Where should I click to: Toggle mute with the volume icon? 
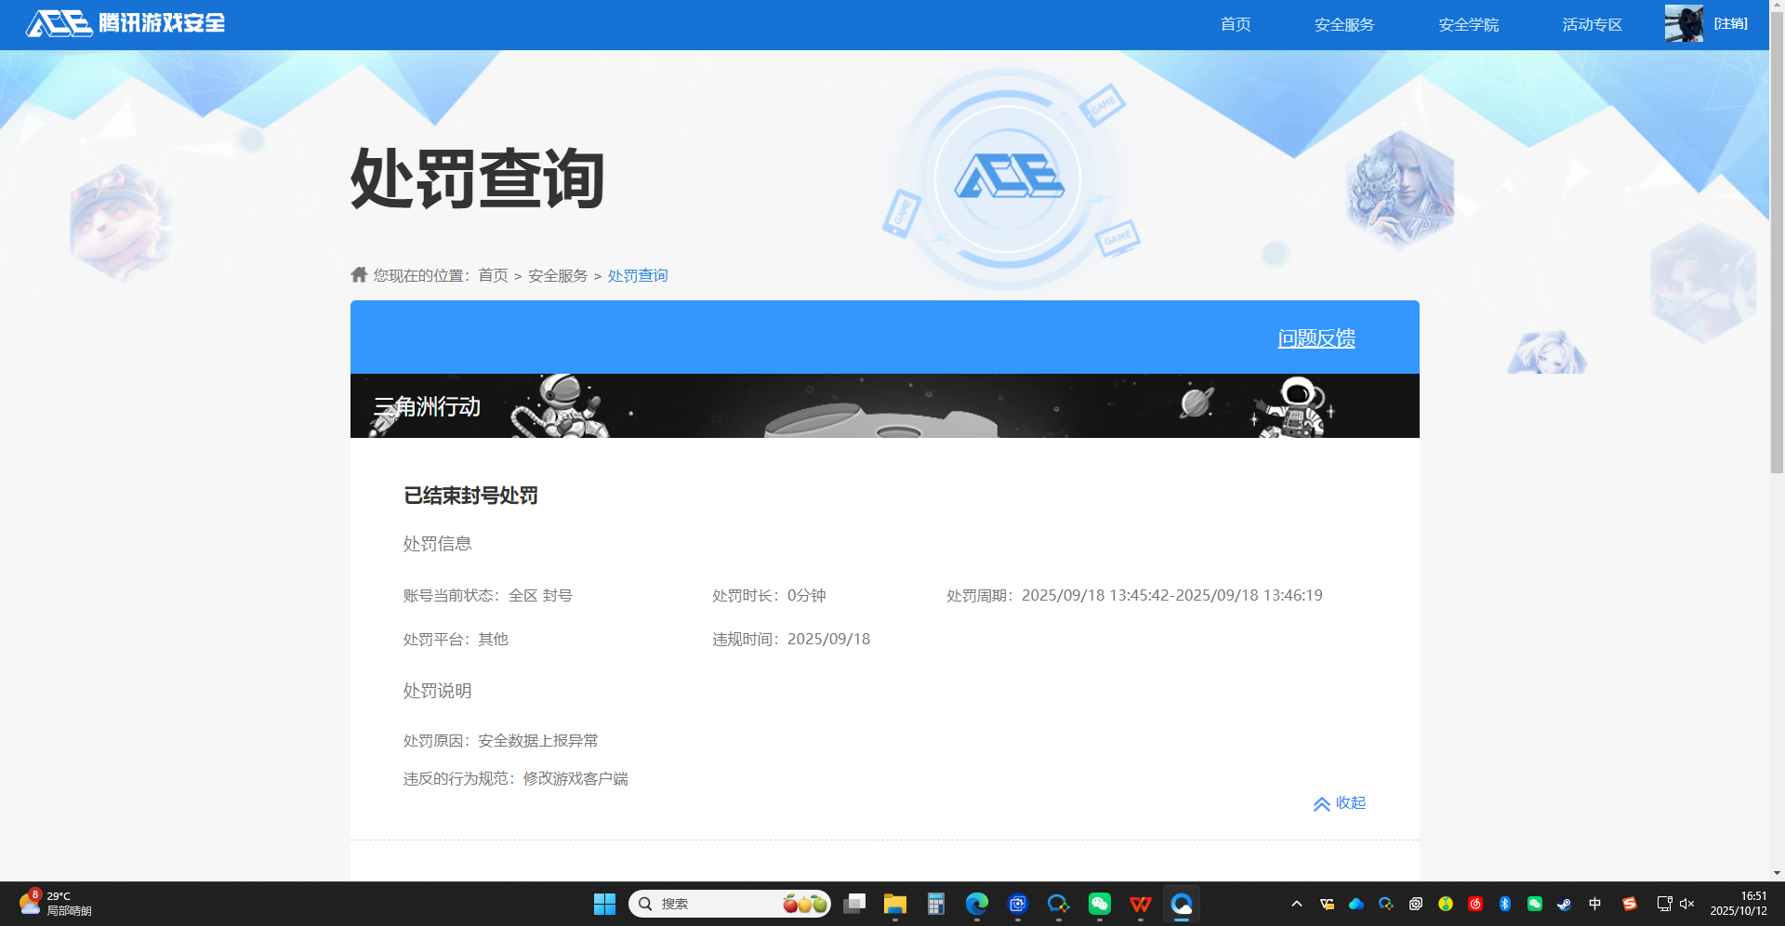click(x=1686, y=903)
